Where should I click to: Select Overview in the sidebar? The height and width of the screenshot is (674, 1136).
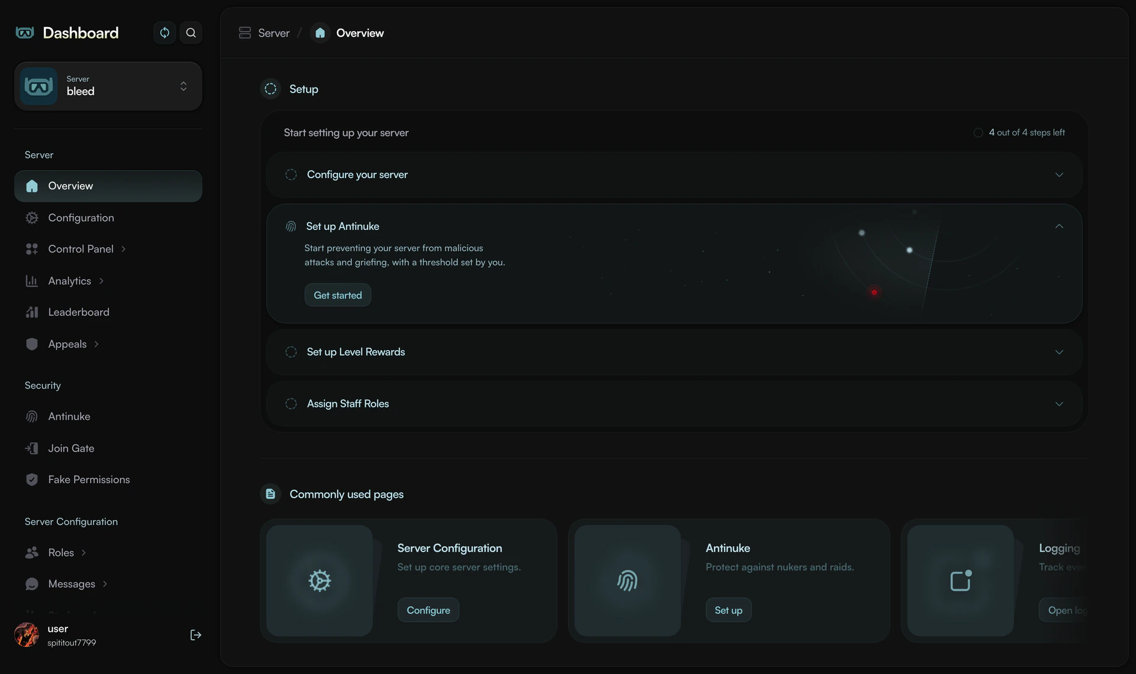pyautogui.click(x=108, y=186)
